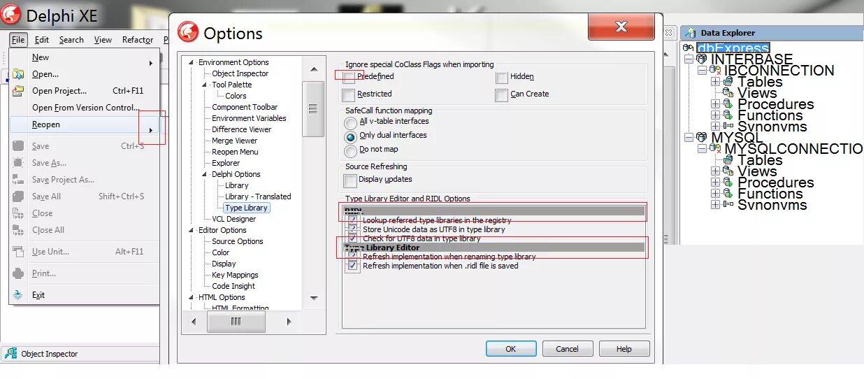
Task: Collapse the INTERBASE node in Data Explorer
Action: (x=689, y=60)
